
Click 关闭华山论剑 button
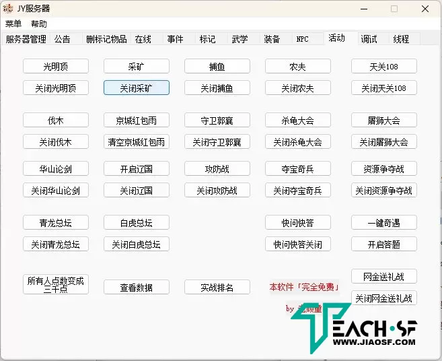tap(56, 190)
